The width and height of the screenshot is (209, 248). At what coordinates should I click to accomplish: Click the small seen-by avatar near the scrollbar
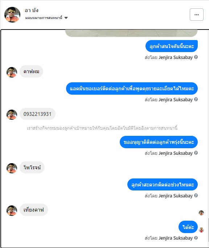click(x=201, y=213)
